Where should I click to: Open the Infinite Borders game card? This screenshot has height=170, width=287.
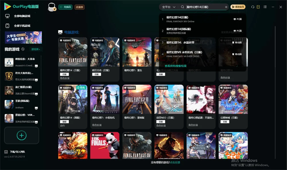click(169, 146)
